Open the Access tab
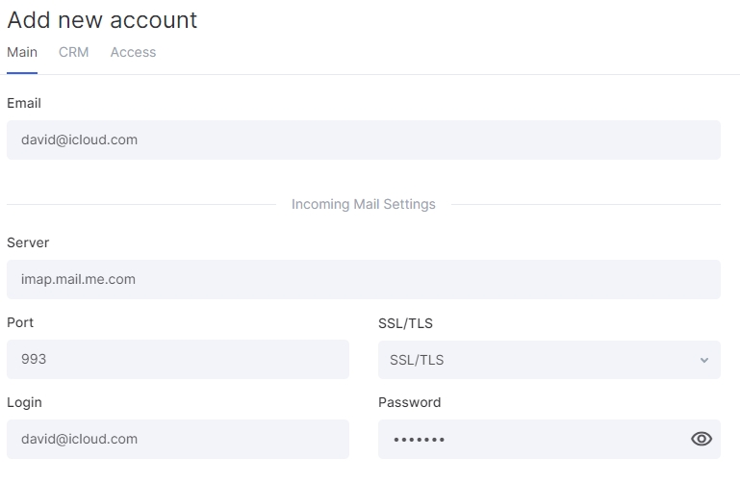 pos(133,52)
